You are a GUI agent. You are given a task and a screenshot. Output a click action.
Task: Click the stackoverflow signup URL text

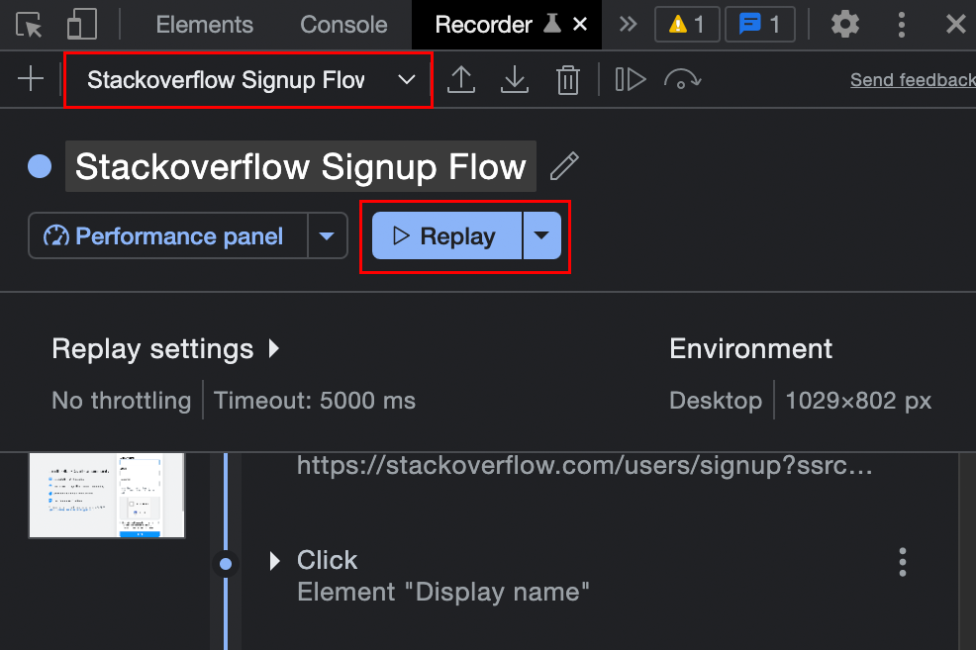tap(584, 465)
